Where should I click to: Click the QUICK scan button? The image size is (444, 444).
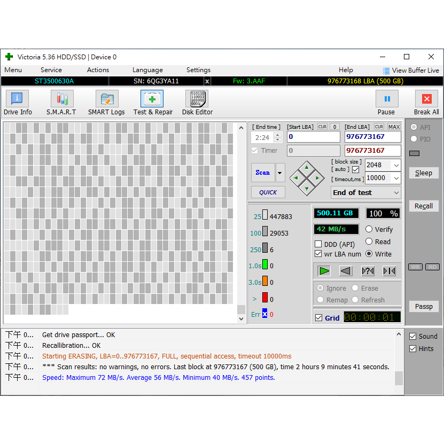[268, 192]
